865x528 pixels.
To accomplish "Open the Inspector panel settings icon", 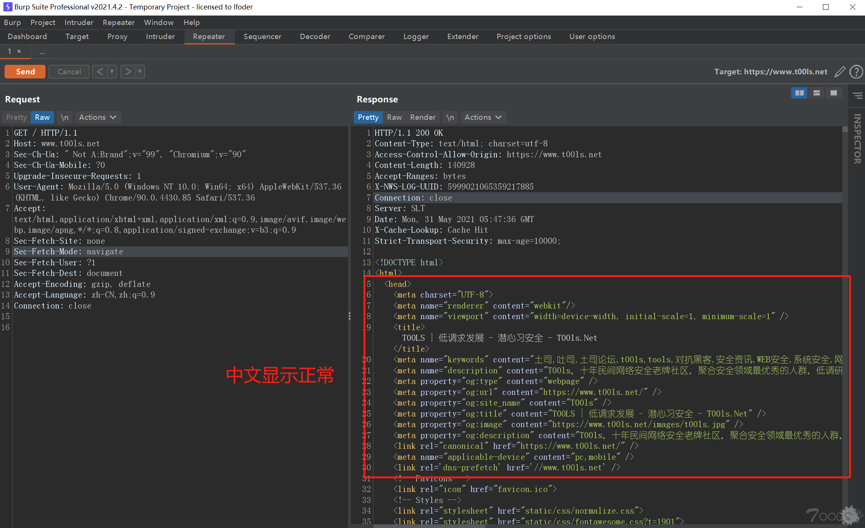I will (x=857, y=96).
